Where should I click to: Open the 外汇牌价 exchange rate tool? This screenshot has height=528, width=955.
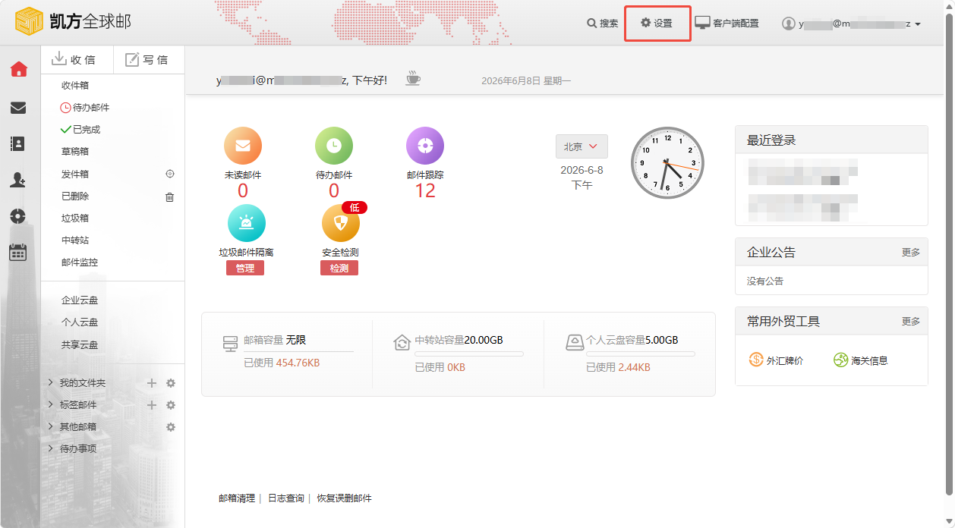776,360
